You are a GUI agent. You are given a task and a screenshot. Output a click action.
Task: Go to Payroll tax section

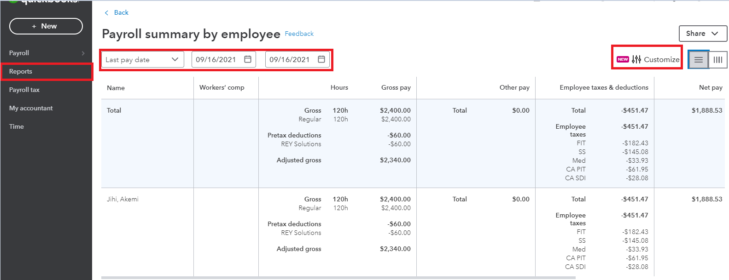pos(24,90)
